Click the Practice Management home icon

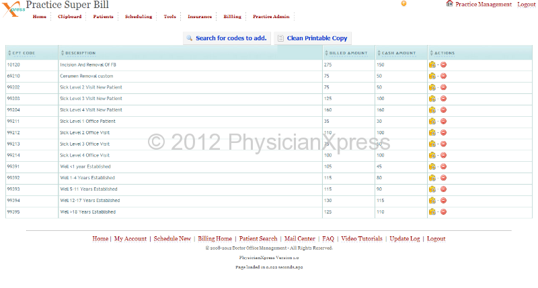pos(449,4)
